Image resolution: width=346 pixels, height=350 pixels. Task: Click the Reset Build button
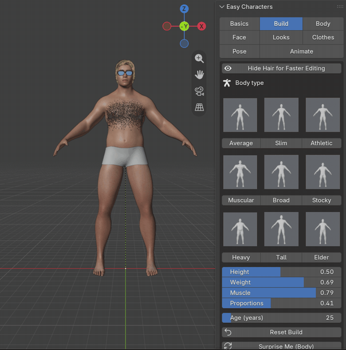coord(282,332)
